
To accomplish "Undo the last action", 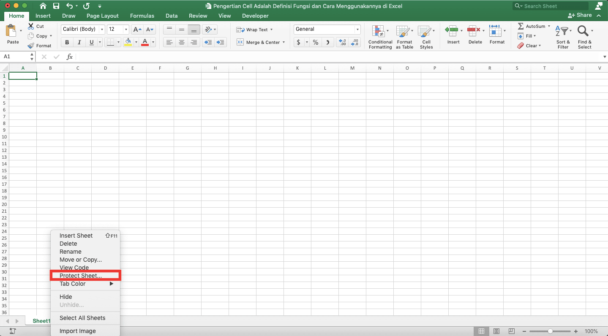I will [70, 6].
